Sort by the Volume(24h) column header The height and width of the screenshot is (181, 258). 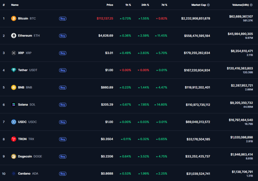[x=240, y=5]
